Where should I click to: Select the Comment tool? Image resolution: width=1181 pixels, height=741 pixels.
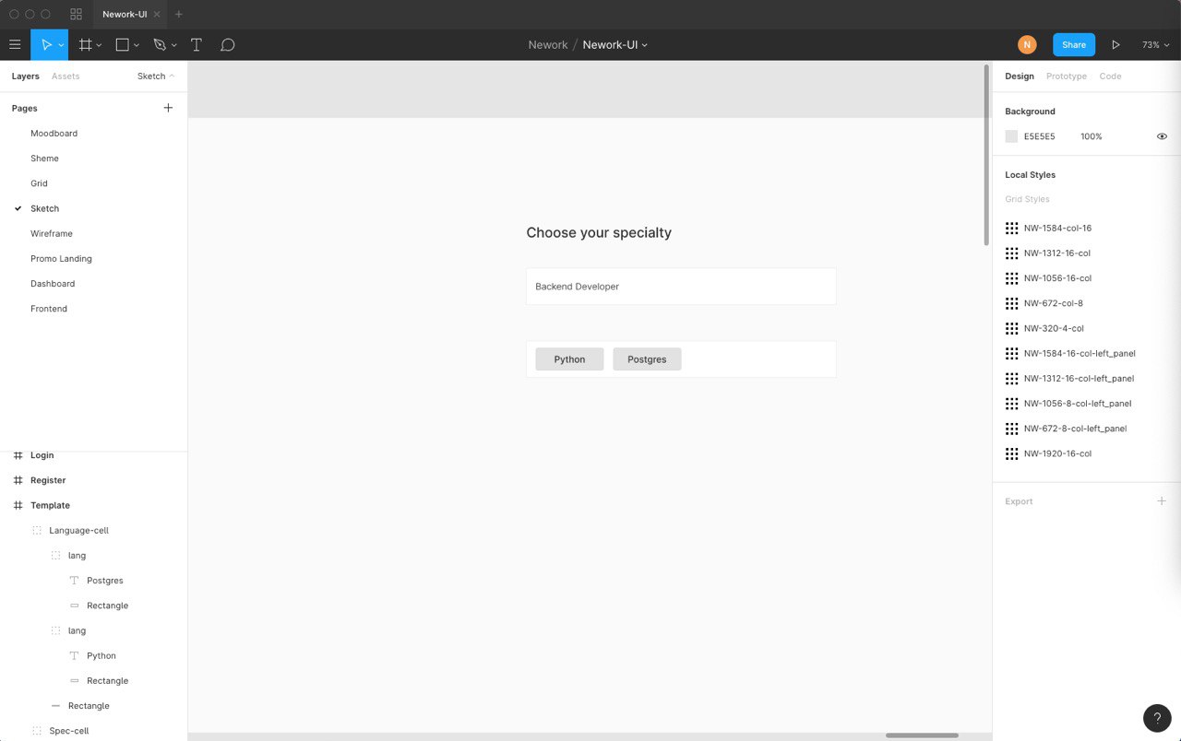click(x=228, y=44)
